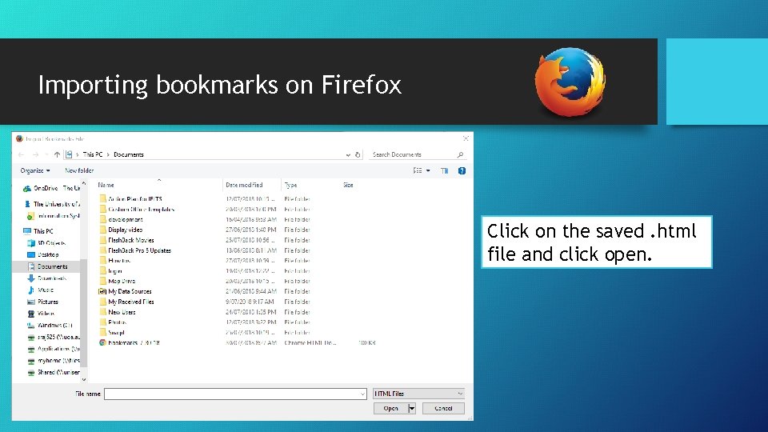The image size is (768, 432).
Task: Refresh the Documents folder listing
Action: (358, 154)
